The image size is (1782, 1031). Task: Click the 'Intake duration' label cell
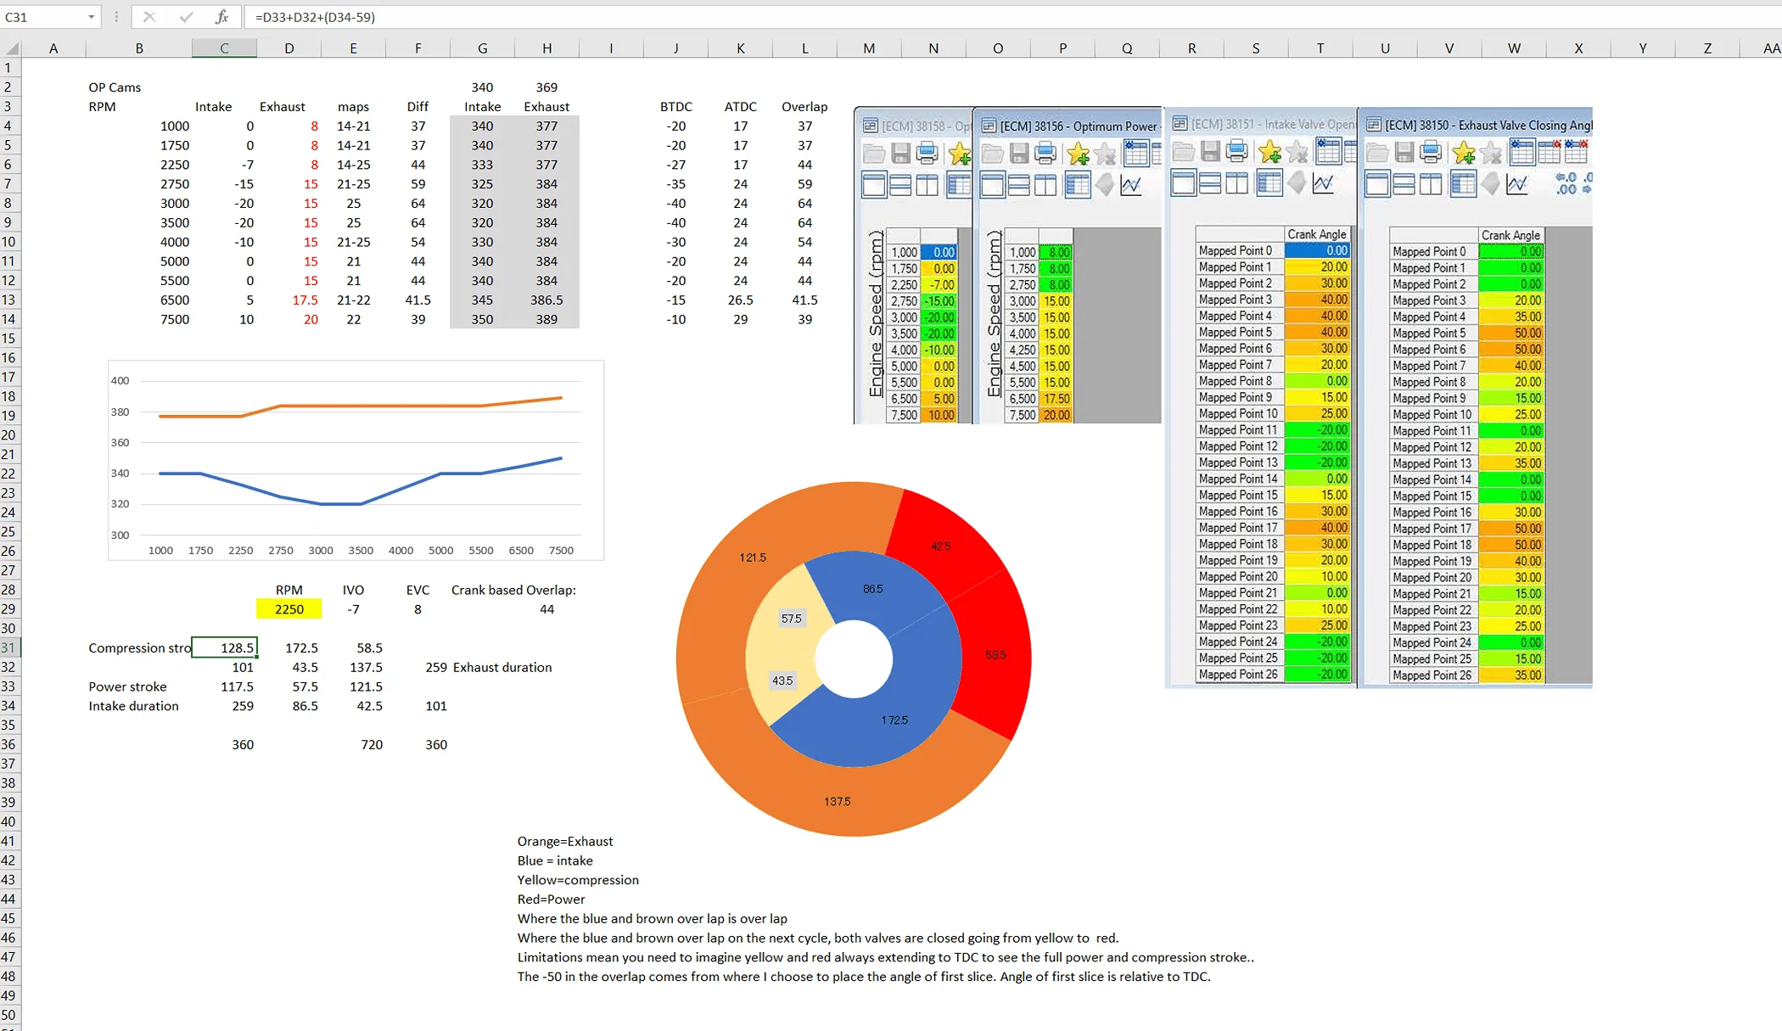tap(133, 706)
